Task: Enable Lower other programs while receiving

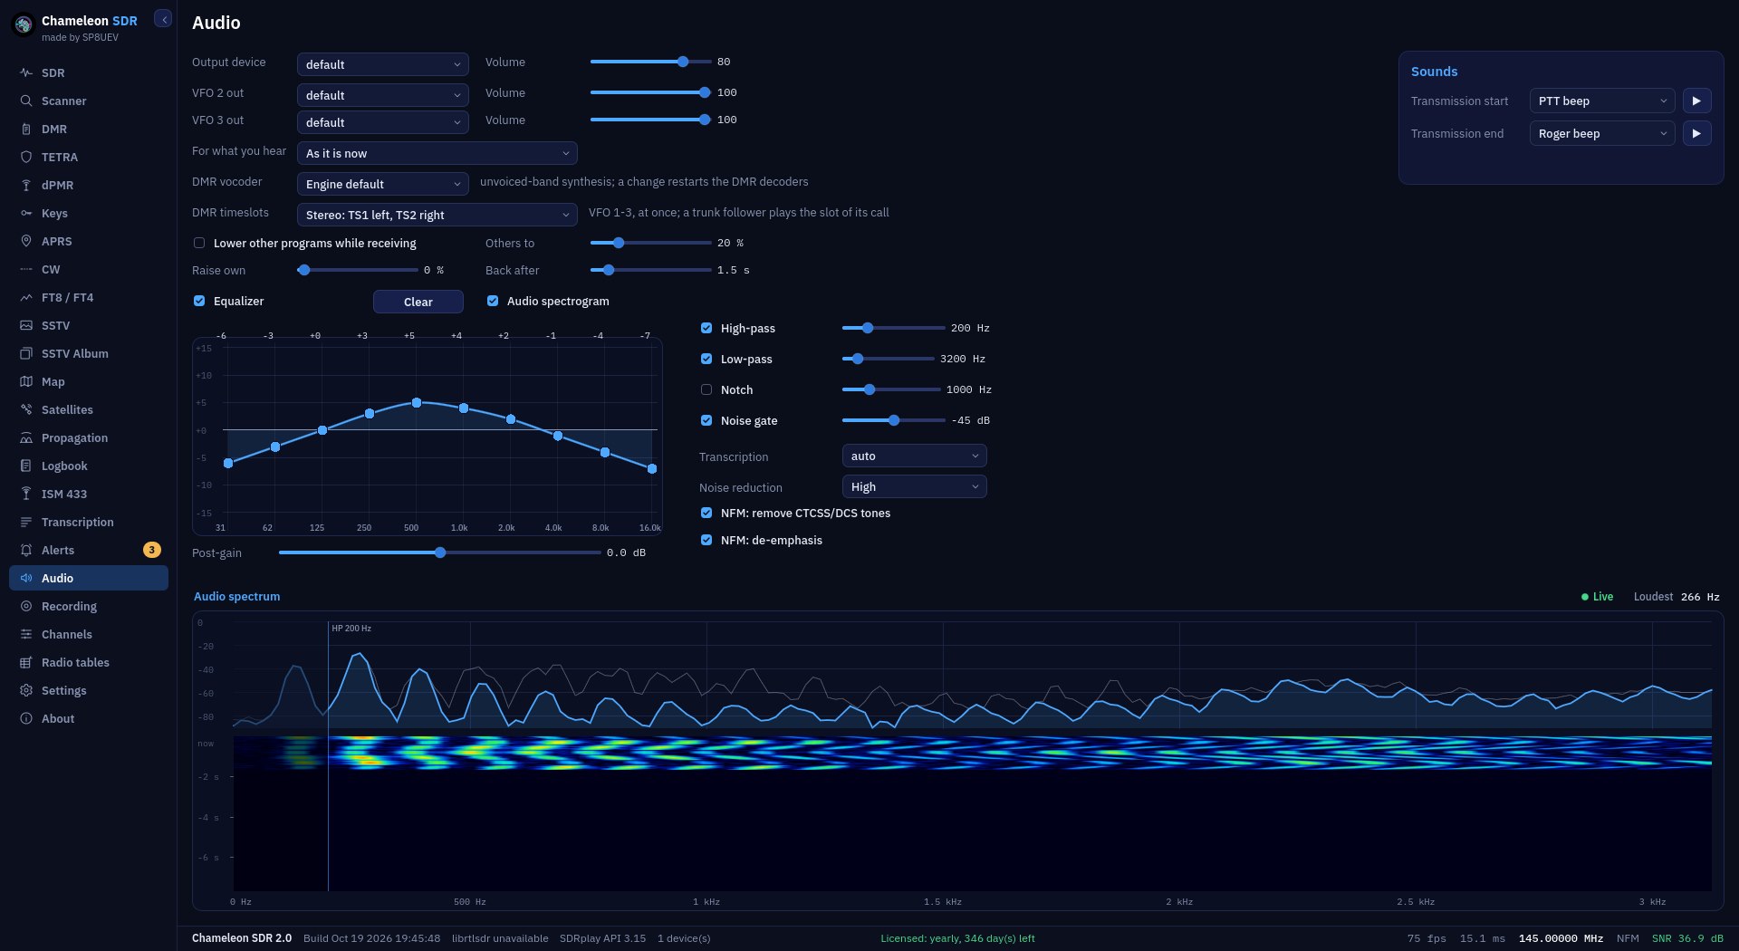Action: [x=199, y=243]
